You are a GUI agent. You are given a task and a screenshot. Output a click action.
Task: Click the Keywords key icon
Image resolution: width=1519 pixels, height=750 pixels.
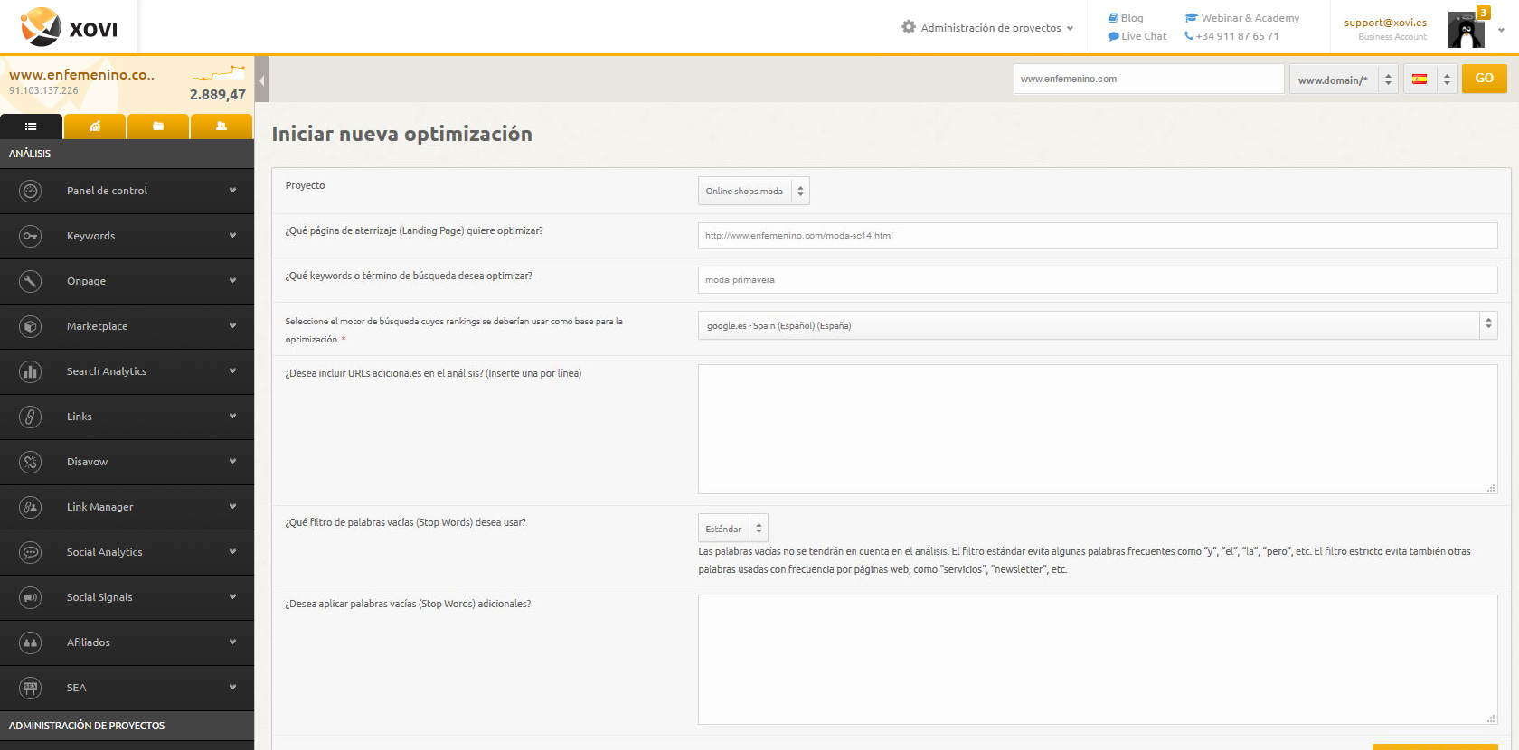tap(31, 236)
